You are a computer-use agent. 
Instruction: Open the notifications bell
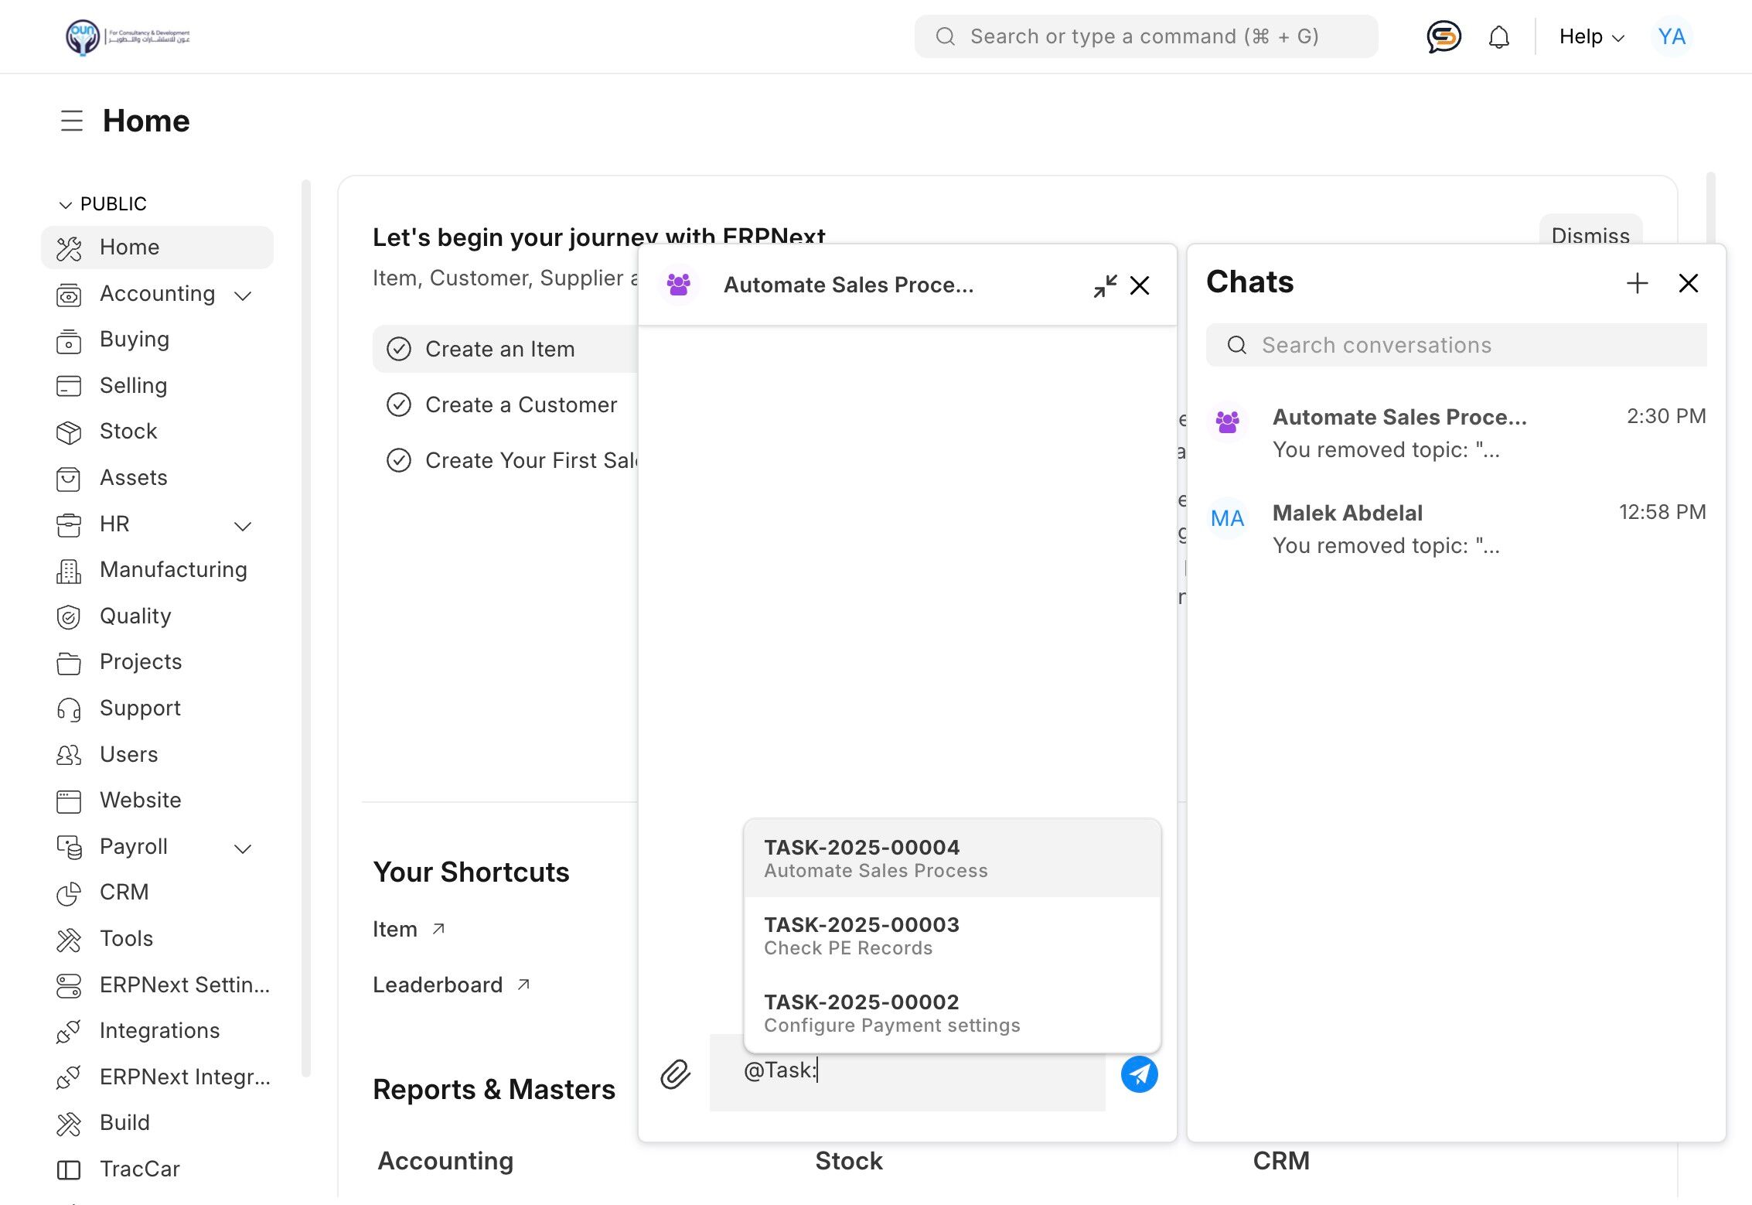pos(1498,36)
